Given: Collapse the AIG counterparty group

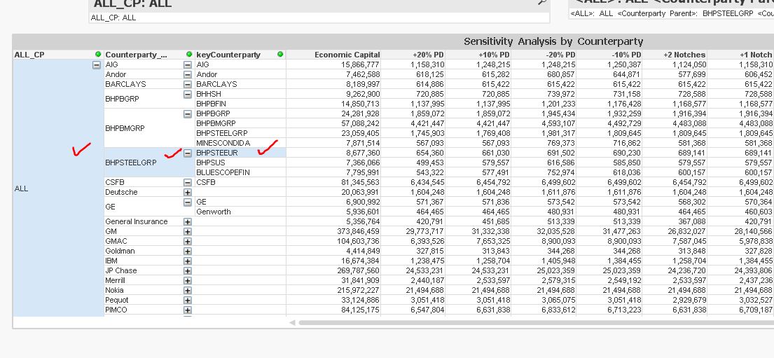Looking at the screenshot, I should click(188, 64).
